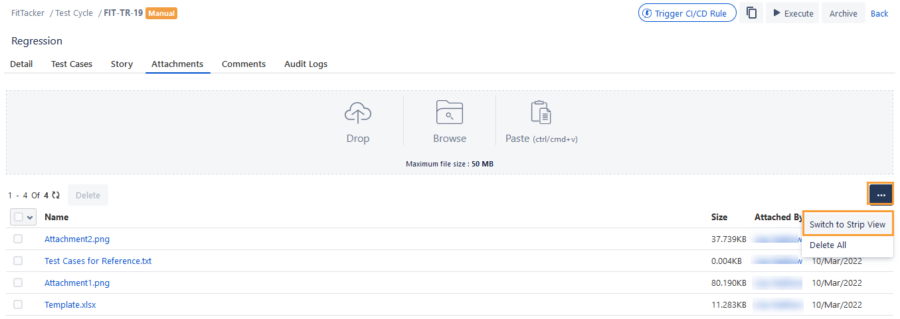Click the 11.283KB size value
900x319 pixels.
pos(729,304)
